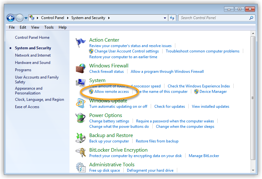
Task: Click the Windows Firewall brick wall icon
Action: [81, 68]
